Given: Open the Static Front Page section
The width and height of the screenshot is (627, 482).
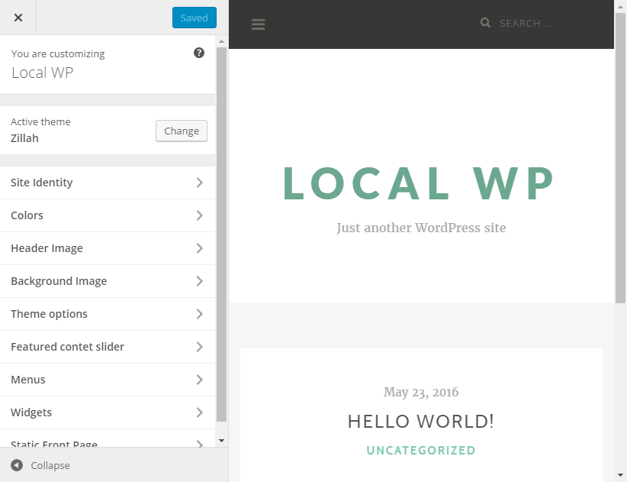Looking at the screenshot, I should coord(108,438).
